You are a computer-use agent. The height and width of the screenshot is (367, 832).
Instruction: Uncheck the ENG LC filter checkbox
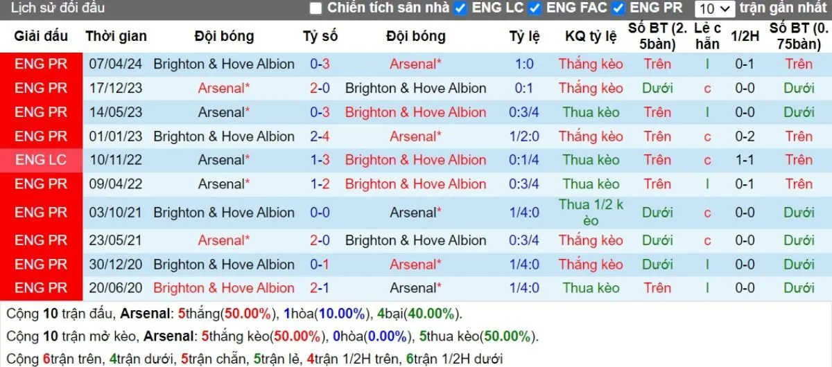click(x=460, y=8)
